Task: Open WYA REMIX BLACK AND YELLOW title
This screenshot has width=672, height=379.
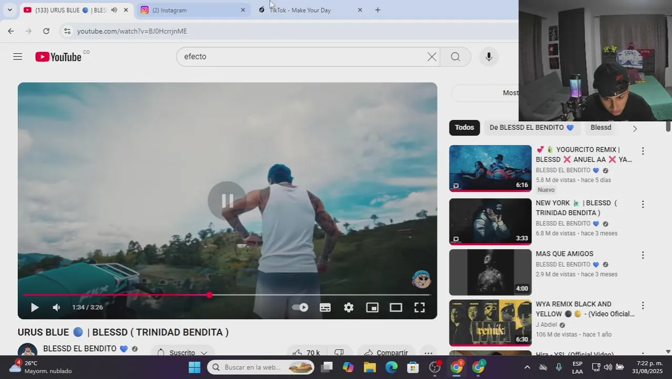Action: pyautogui.click(x=585, y=309)
